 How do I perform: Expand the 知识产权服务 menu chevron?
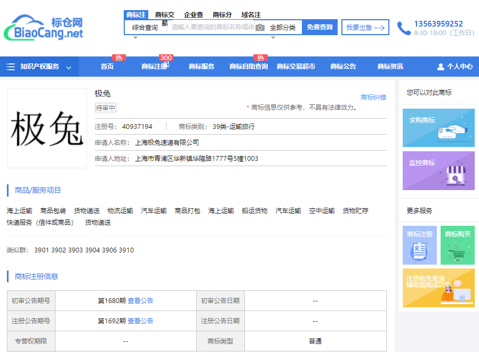[69, 67]
